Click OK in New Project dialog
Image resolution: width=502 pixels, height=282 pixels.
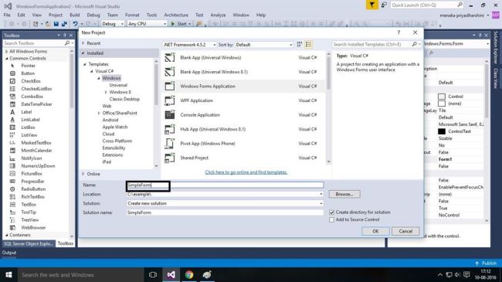(x=375, y=231)
